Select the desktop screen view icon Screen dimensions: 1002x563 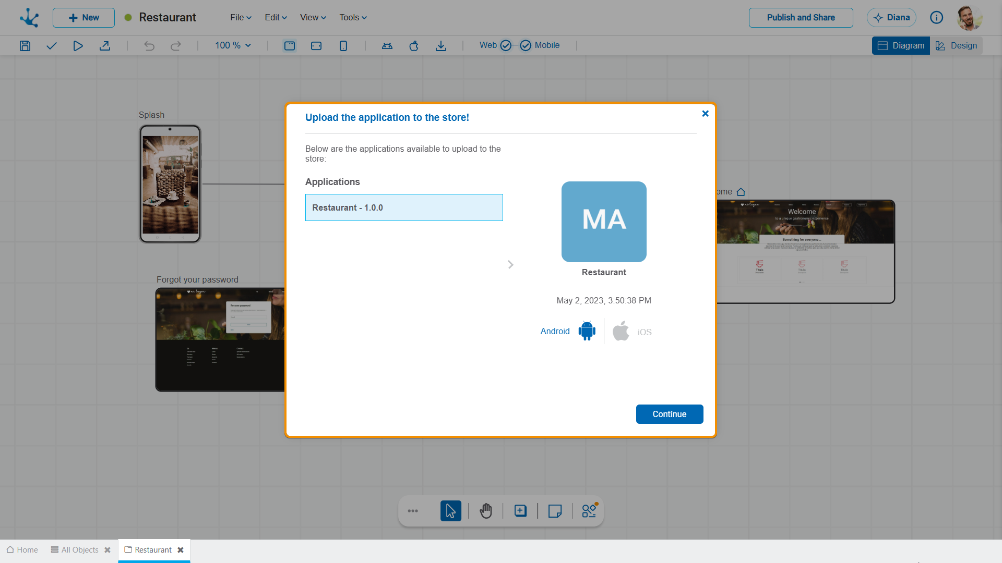(290, 46)
